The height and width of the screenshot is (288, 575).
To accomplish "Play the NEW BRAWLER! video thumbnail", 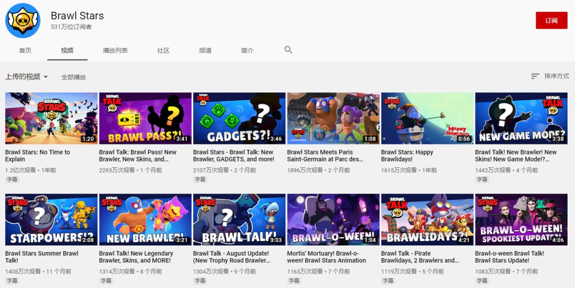I will pos(145,219).
